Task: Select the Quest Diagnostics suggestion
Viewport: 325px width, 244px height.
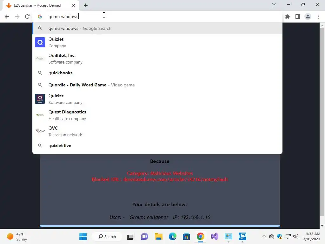Action: 157,115
